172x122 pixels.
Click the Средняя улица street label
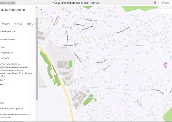coord(79,24)
